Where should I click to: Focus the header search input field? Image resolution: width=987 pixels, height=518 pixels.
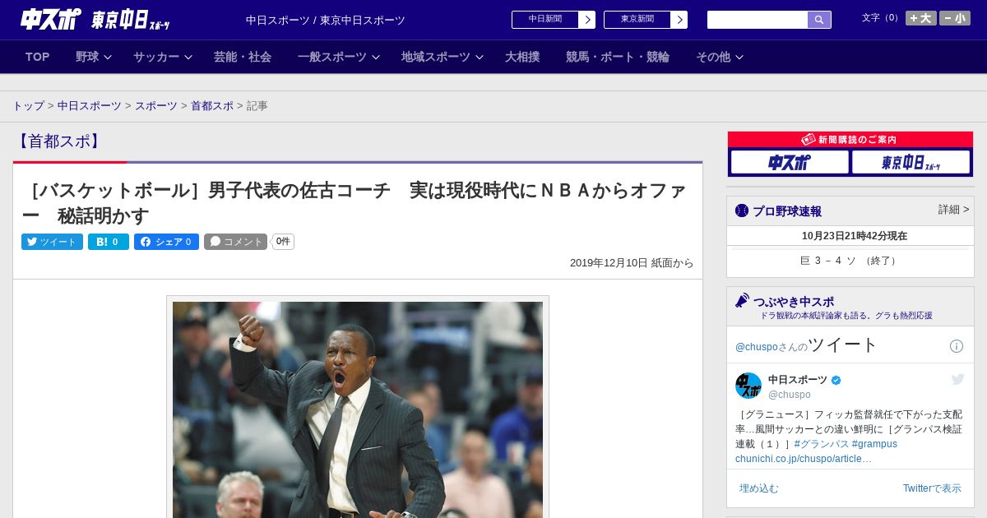pos(758,20)
